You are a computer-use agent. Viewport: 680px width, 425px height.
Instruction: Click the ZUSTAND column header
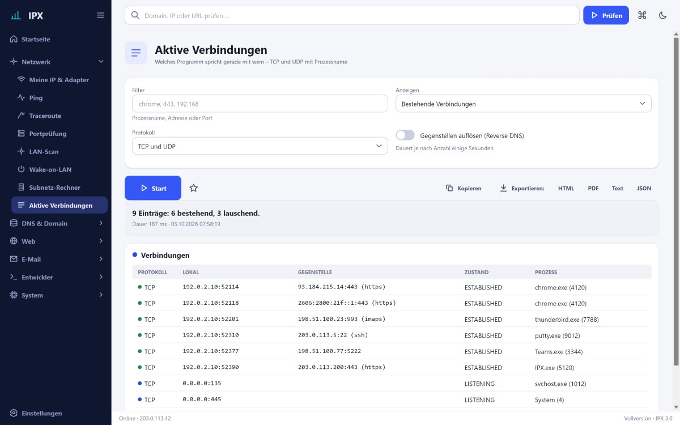click(x=477, y=272)
